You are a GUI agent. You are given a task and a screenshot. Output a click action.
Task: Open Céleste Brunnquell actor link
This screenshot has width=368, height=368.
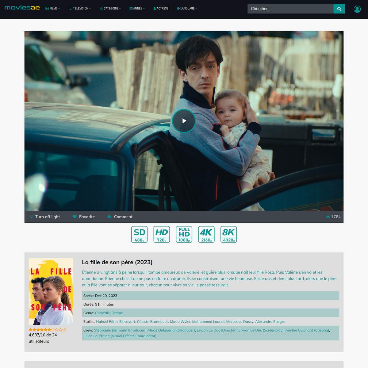point(153,322)
